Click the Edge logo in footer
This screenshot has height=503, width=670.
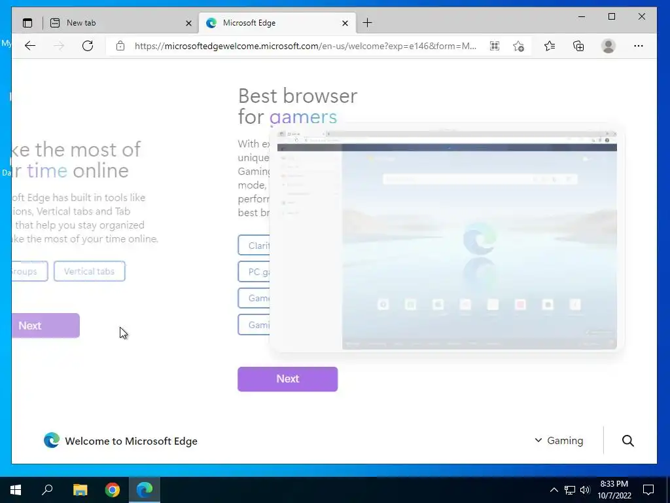(x=52, y=440)
